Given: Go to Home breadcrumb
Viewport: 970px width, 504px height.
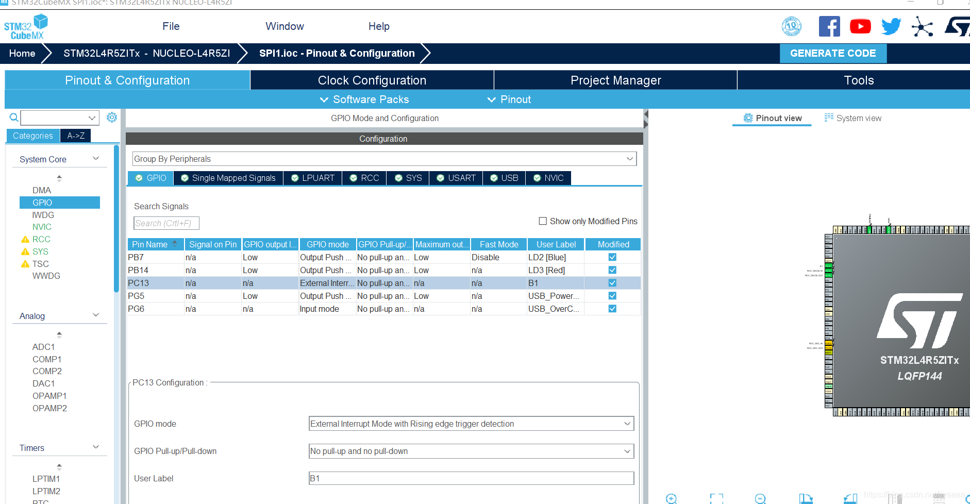Looking at the screenshot, I should pos(22,54).
